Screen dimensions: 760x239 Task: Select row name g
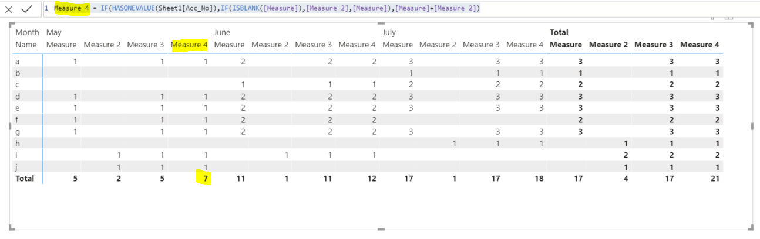point(18,131)
